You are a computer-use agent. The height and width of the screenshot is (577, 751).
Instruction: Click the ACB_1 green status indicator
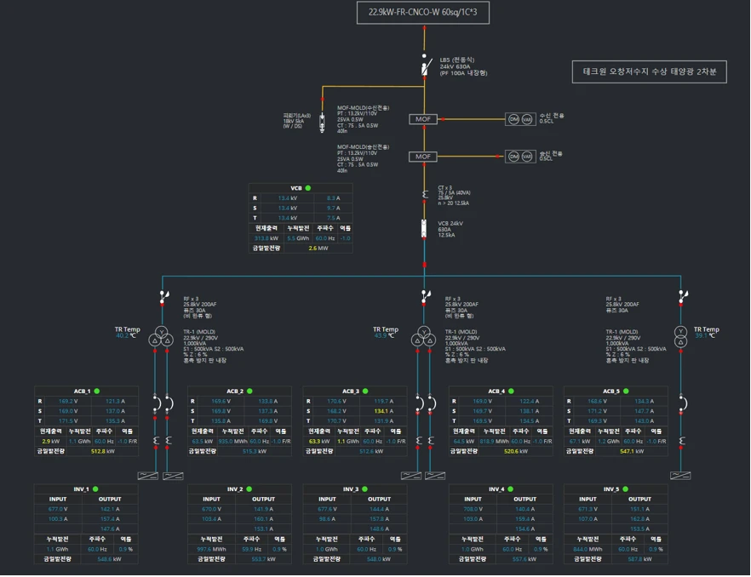(97, 391)
